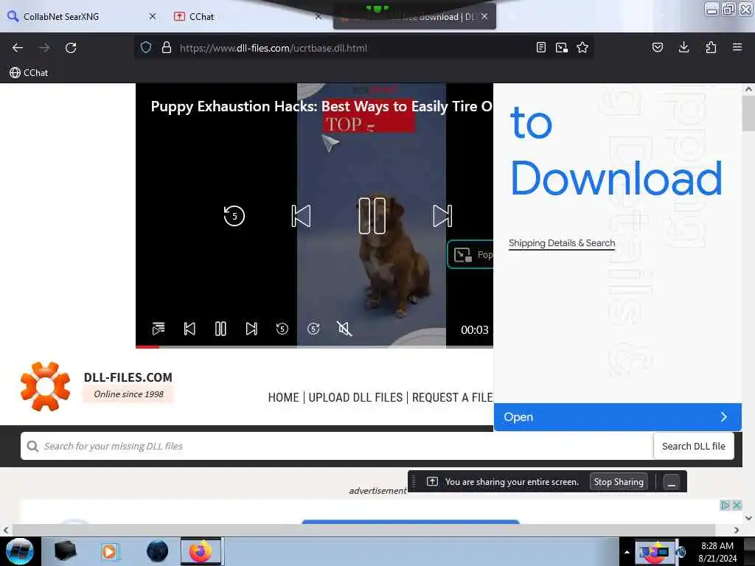The image size is (755, 566).
Task: Open the Firefox application menu
Action: 737,47
